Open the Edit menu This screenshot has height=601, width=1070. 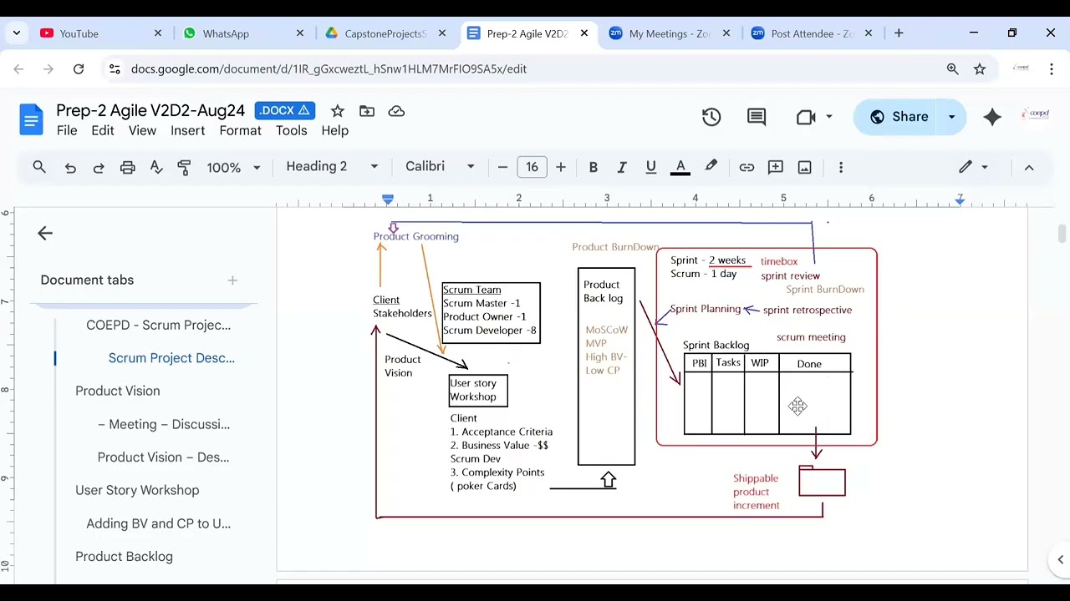click(103, 131)
